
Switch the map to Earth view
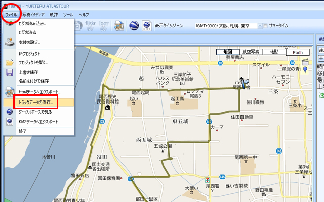tap(298, 53)
